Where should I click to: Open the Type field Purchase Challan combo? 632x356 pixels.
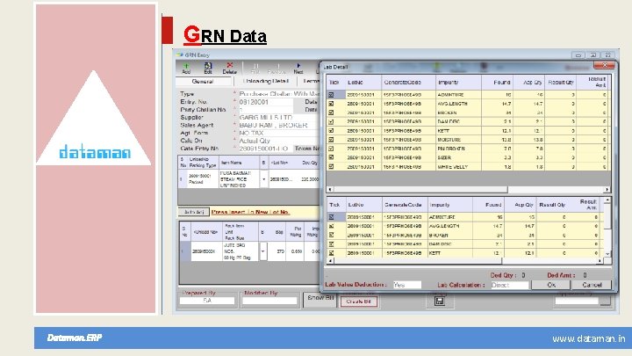tap(279, 94)
